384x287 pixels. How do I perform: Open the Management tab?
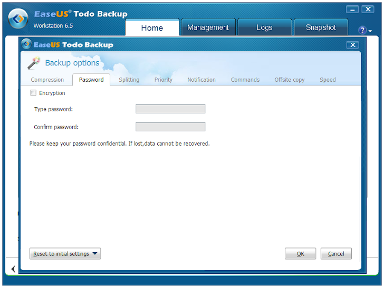208,27
